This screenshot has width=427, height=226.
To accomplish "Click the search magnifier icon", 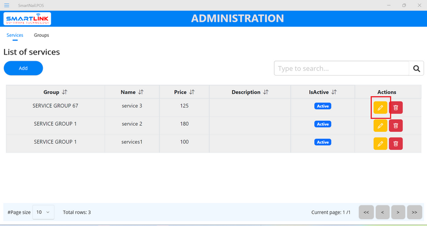I will (x=416, y=68).
